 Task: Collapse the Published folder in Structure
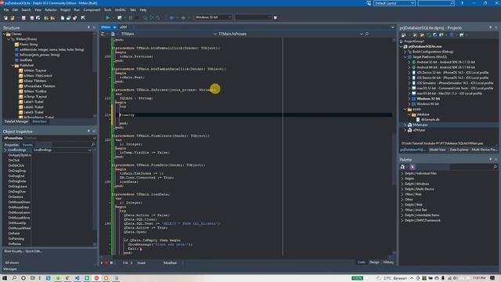tap(13, 65)
